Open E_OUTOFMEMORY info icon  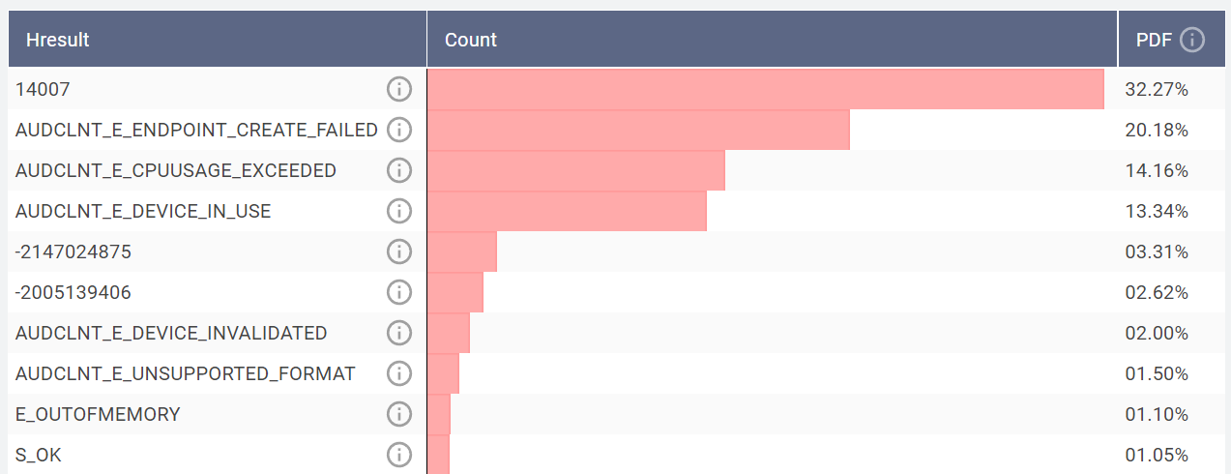coord(399,414)
